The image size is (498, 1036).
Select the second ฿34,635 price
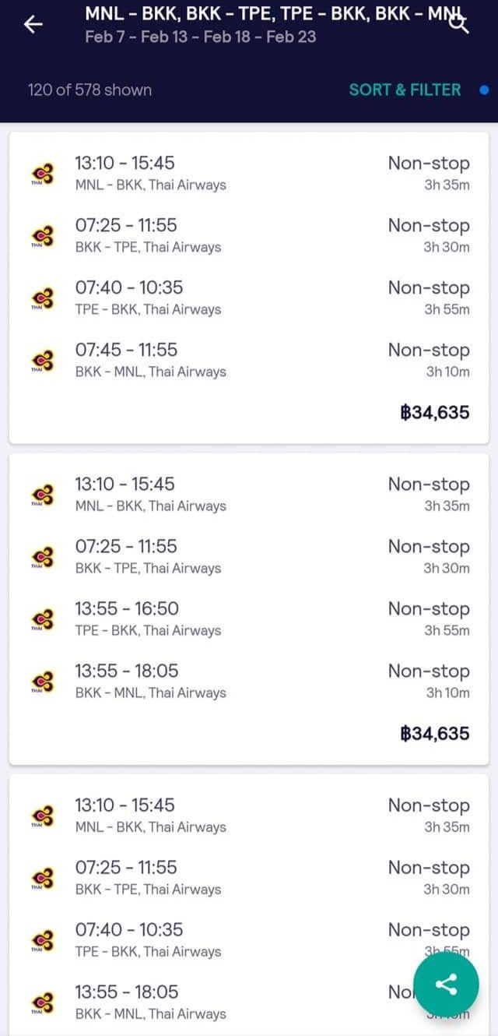[x=435, y=733]
